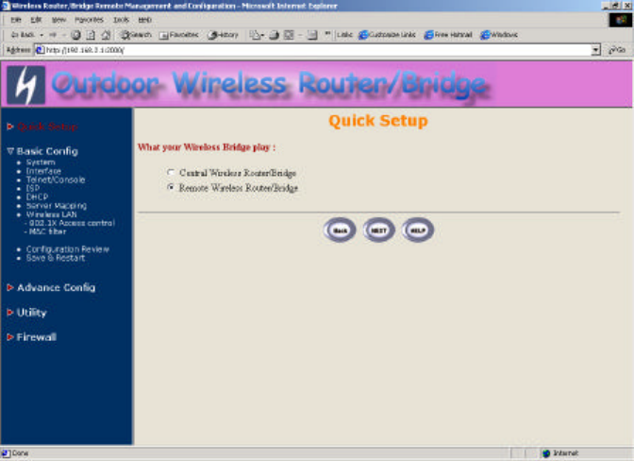Open the File menu
This screenshot has width=634, height=461.
(16, 20)
